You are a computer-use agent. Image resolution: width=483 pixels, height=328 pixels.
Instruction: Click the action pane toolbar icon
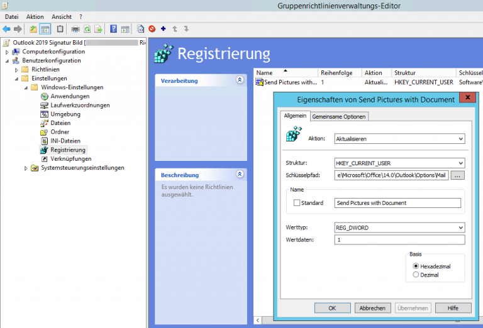pos(125,29)
